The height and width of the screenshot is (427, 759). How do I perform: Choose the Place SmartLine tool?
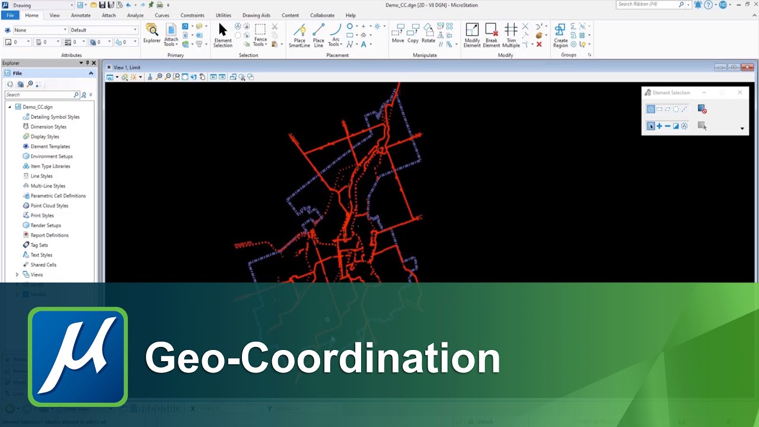click(x=299, y=36)
